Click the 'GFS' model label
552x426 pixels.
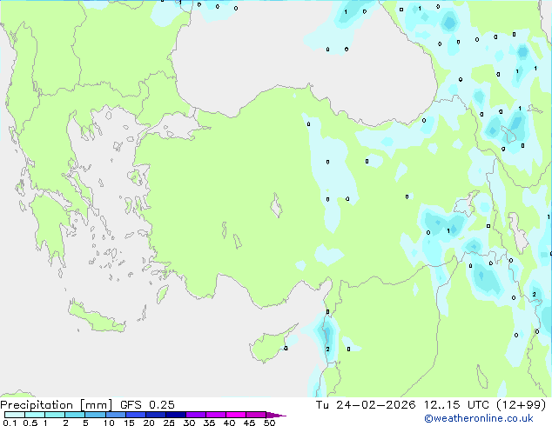(131, 405)
